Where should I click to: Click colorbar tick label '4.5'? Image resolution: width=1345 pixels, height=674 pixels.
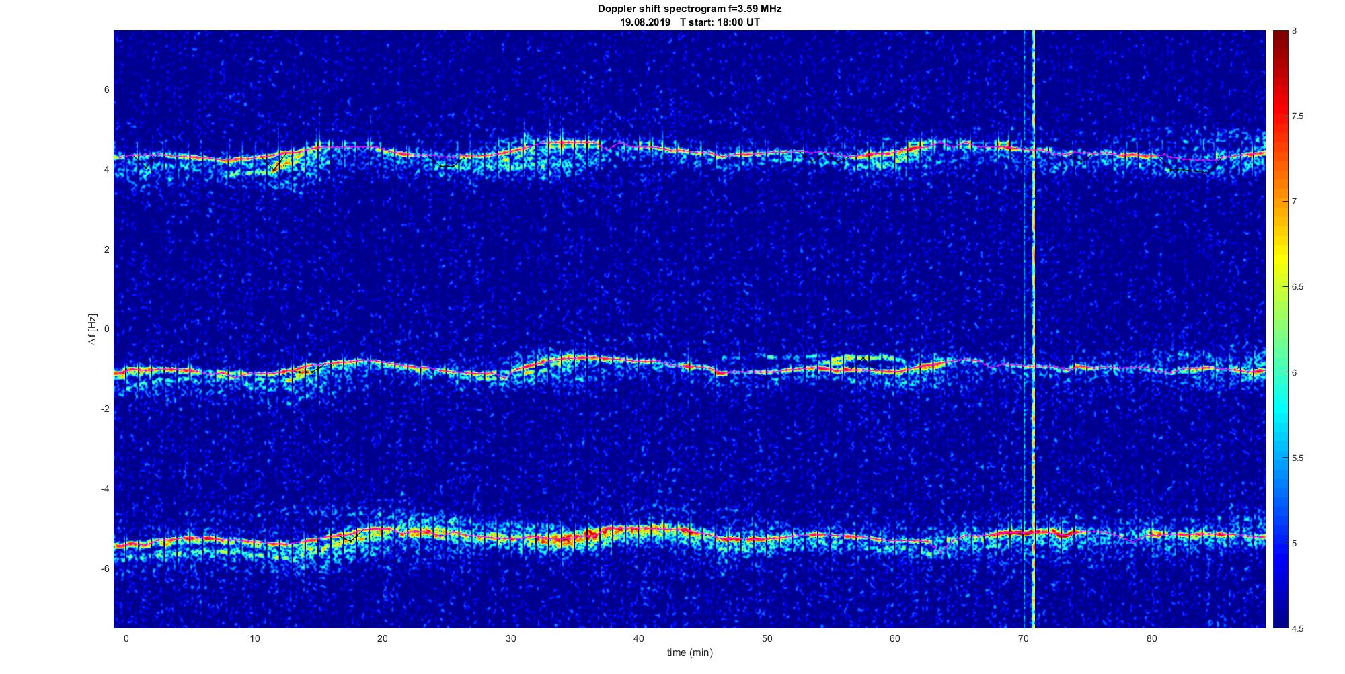point(1297,629)
